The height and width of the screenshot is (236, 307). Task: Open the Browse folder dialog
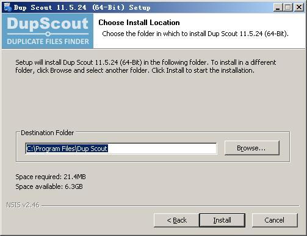click(x=252, y=148)
